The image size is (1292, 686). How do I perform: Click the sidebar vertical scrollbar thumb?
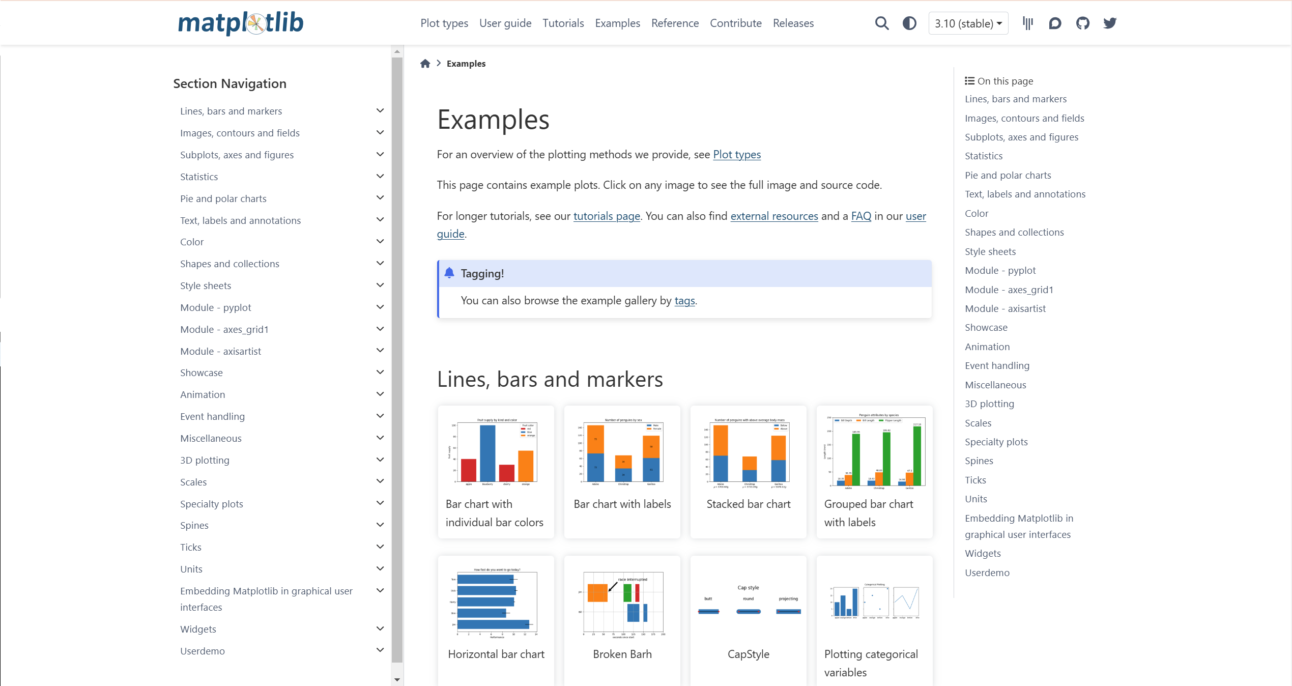click(x=397, y=359)
